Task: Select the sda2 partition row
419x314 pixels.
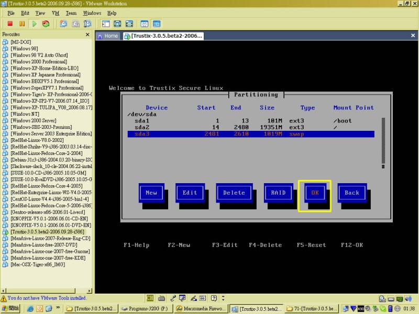Action: pos(251,127)
